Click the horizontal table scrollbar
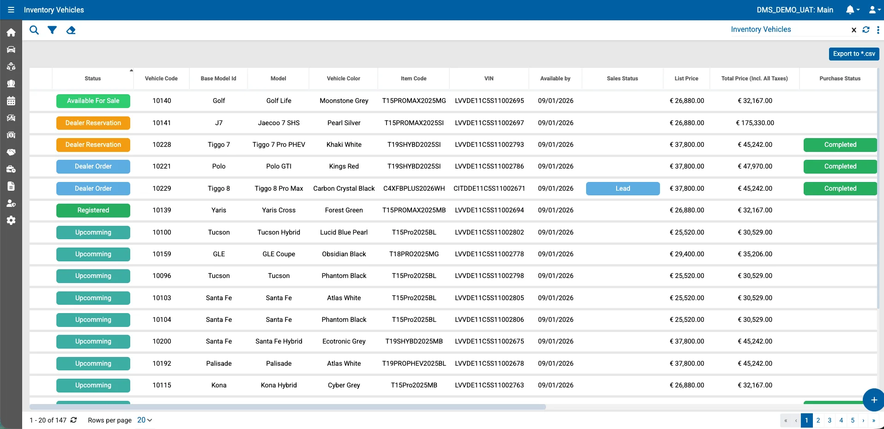The image size is (884, 429). 288,407
